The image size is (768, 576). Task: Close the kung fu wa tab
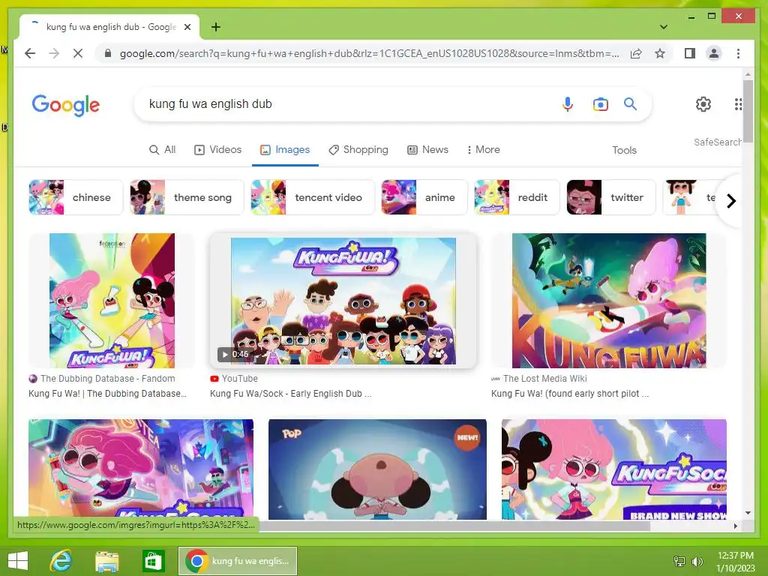[x=187, y=28]
